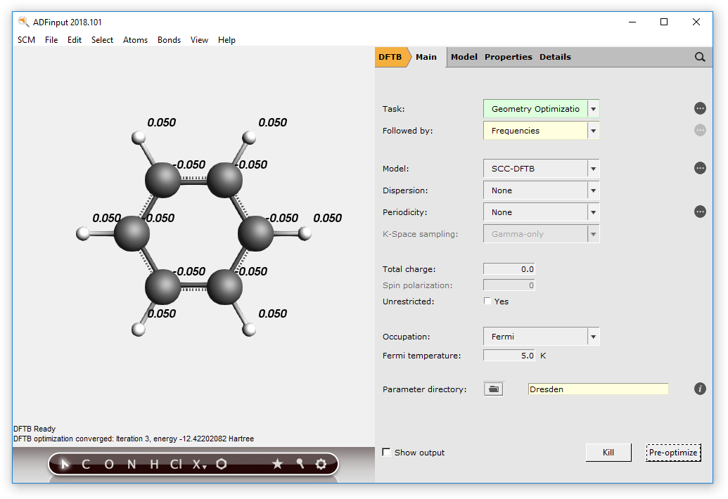Open the Parameter directory folder browser

pos(493,389)
